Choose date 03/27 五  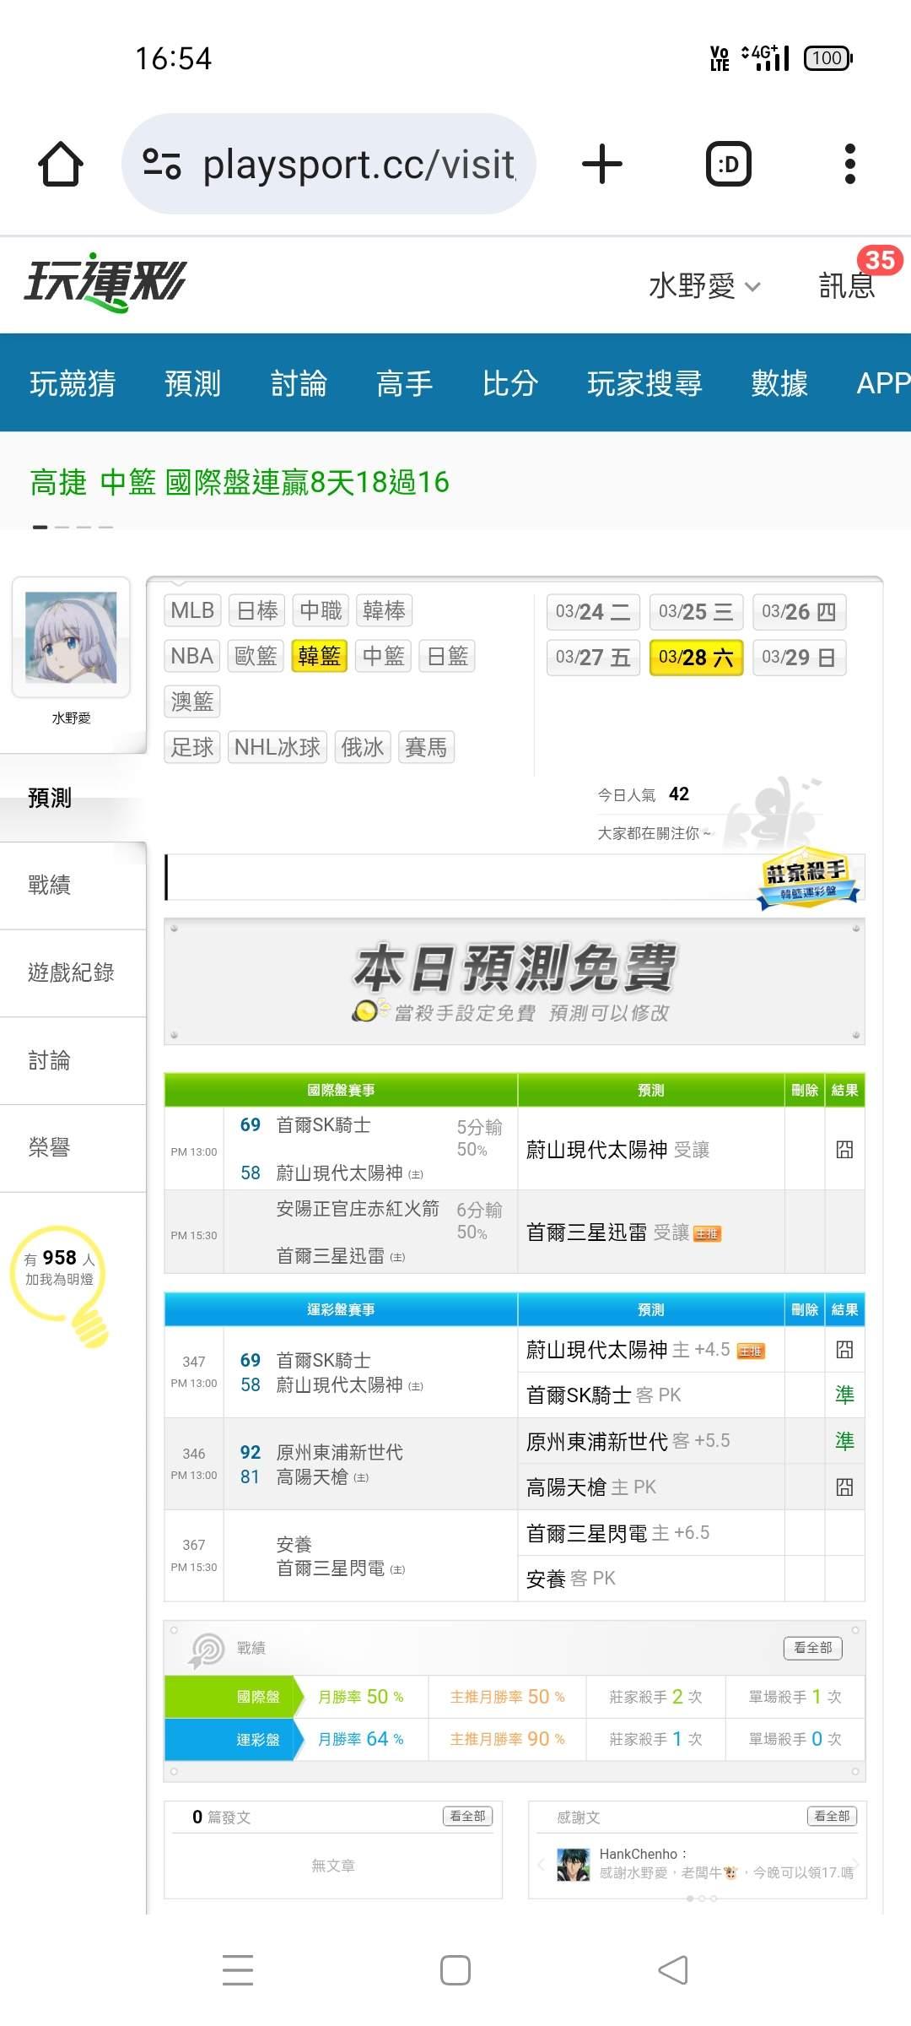click(x=593, y=658)
